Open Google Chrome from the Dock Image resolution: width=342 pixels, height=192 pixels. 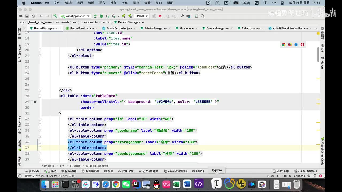coord(116,184)
